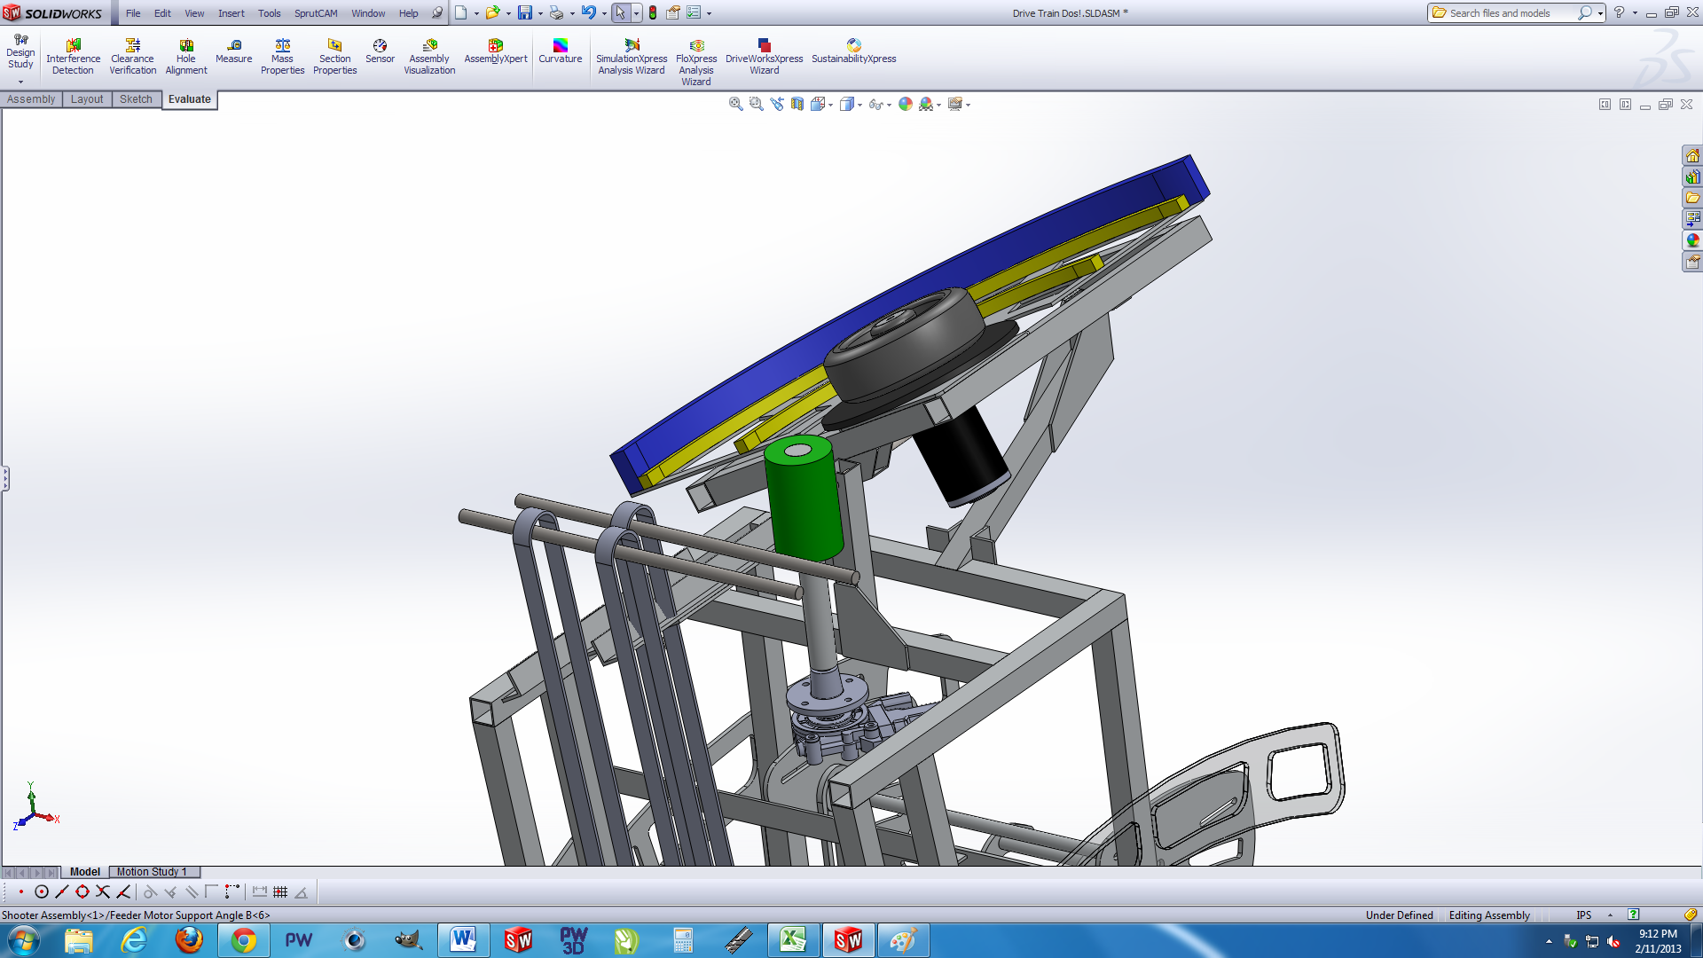
Task: Launch SustainabilityXpress
Action: coord(853,51)
